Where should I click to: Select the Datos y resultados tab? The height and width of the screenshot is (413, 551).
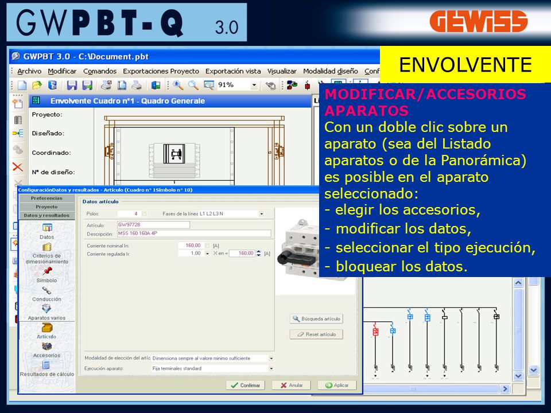click(x=46, y=215)
